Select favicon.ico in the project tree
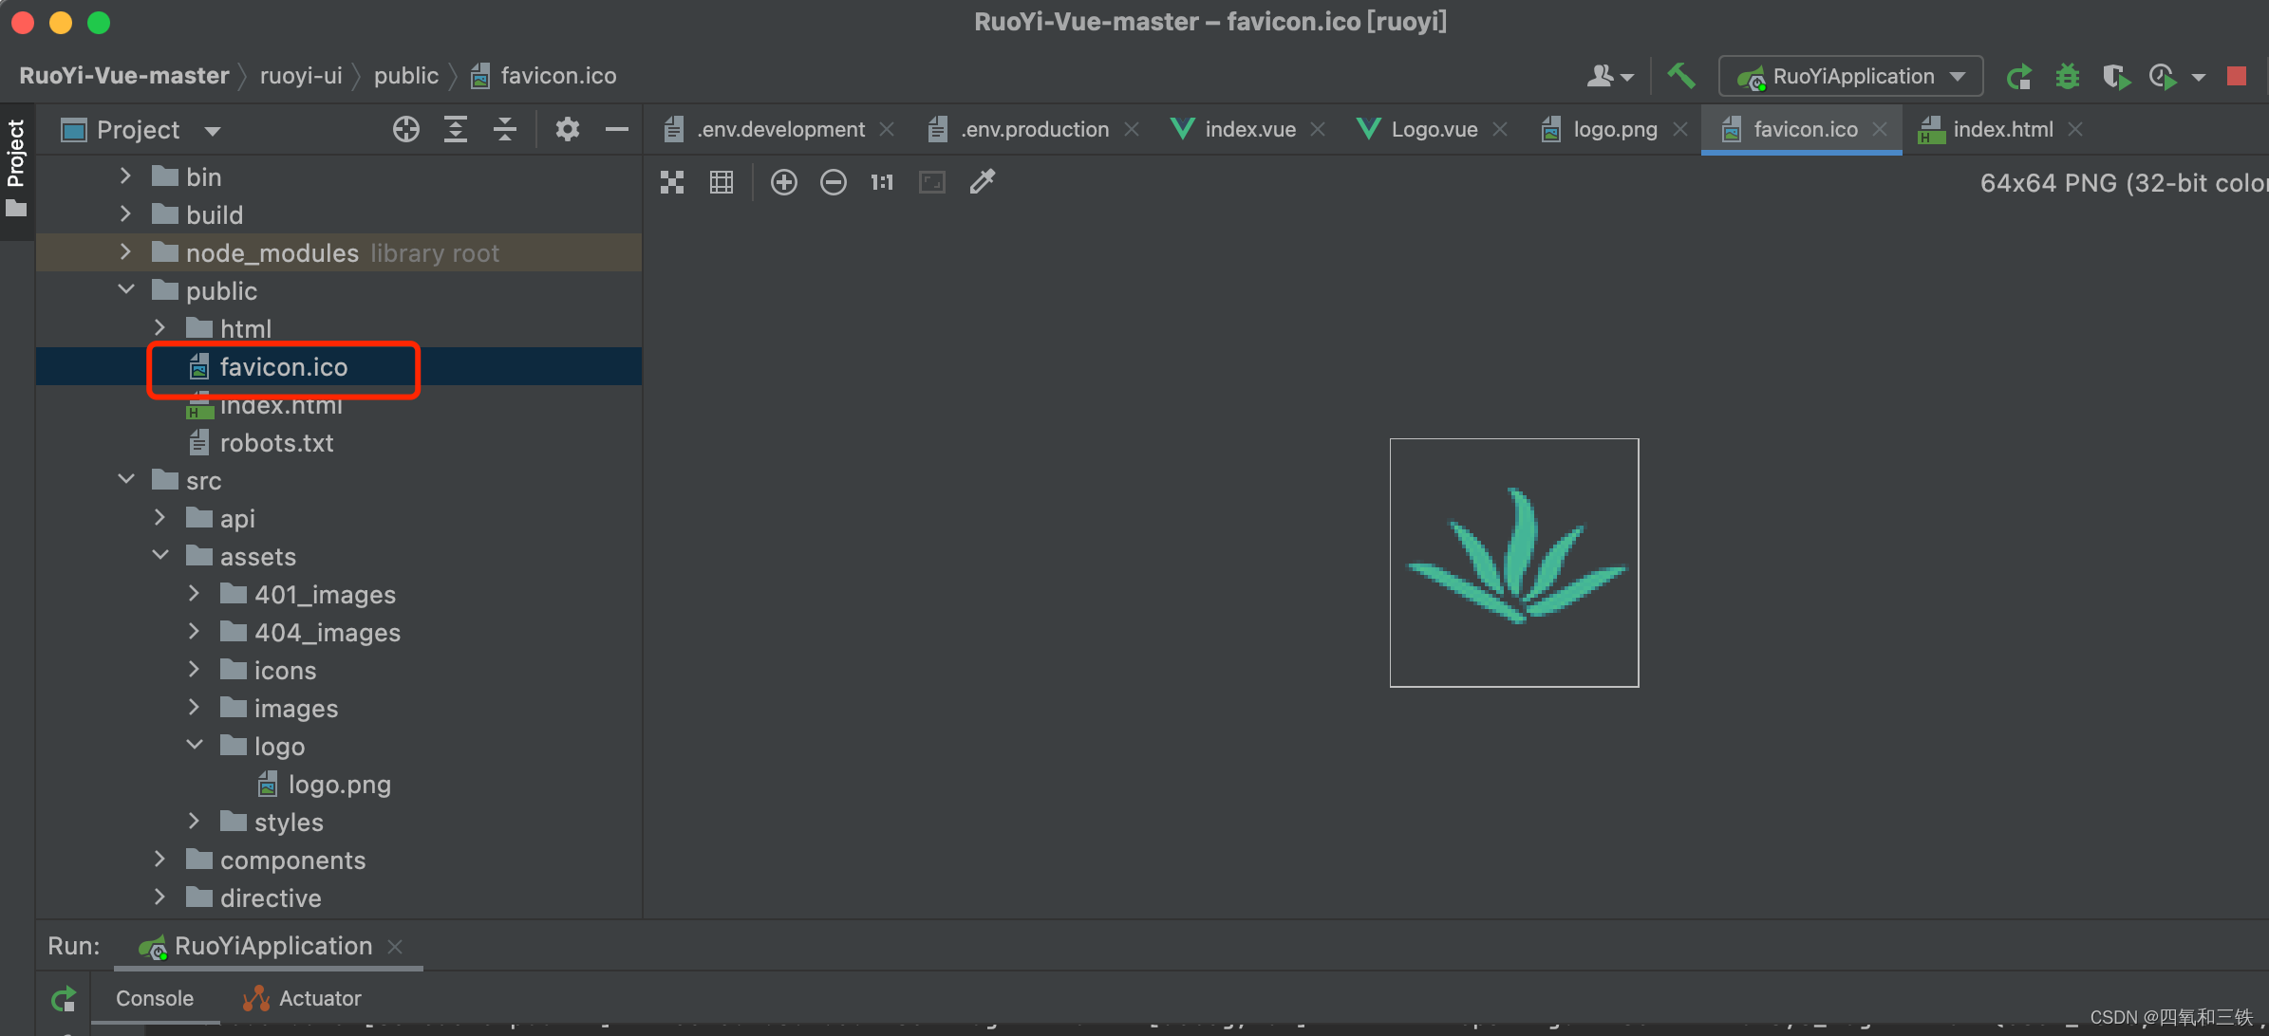The image size is (2269, 1036). click(339, 366)
